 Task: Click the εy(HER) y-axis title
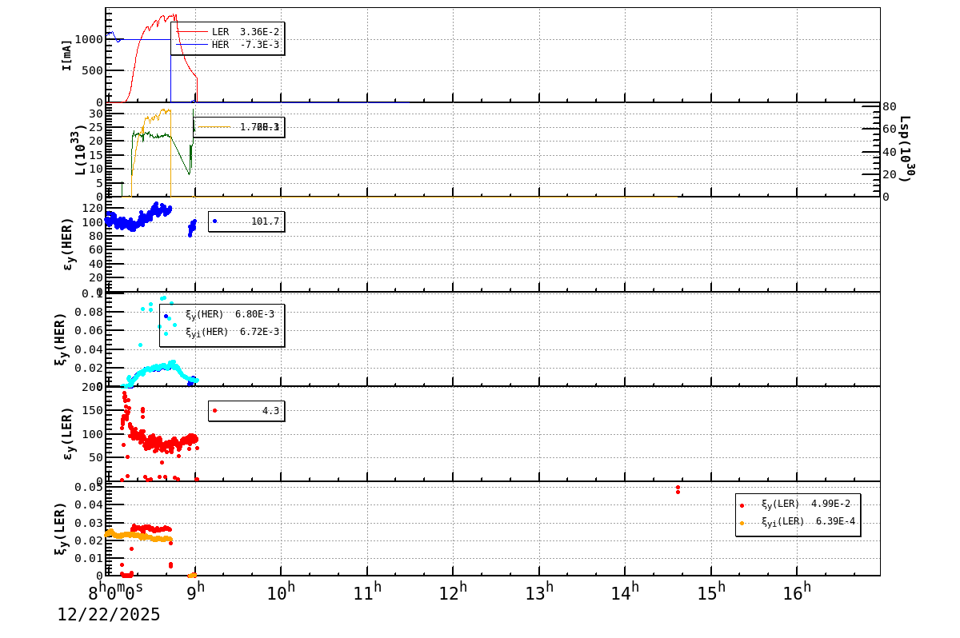68,244
